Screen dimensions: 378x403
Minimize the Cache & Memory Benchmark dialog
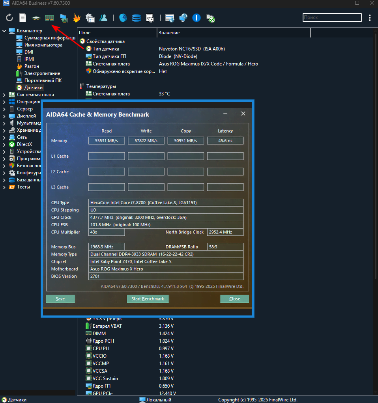225,114
